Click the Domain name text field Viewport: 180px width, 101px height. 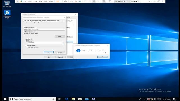click(x=46, y=43)
